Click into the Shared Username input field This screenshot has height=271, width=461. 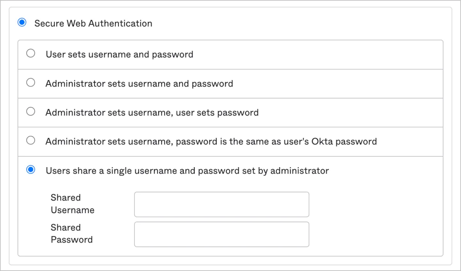(x=221, y=204)
